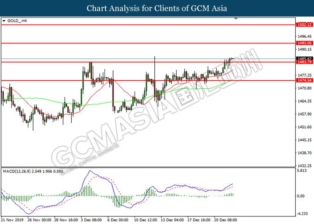
Task: Select the 1485.42 current price tag
Action: pyautogui.click(x=304, y=58)
